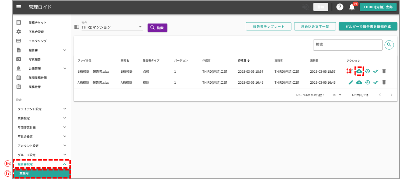The width and height of the screenshot is (400, 182).
Task: Open the THIRD(元請) 太郎 user menu
Action: [x=378, y=7]
